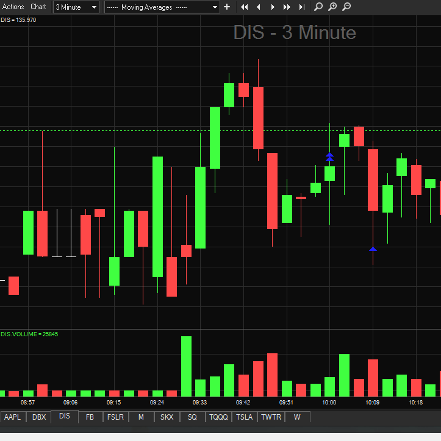The image size is (441, 441).
Task: Switch to the SKX tab
Action: click(x=167, y=417)
